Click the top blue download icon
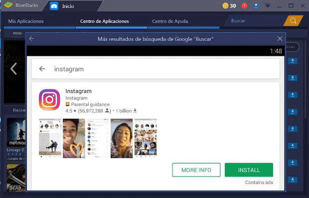 click(x=293, y=61)
